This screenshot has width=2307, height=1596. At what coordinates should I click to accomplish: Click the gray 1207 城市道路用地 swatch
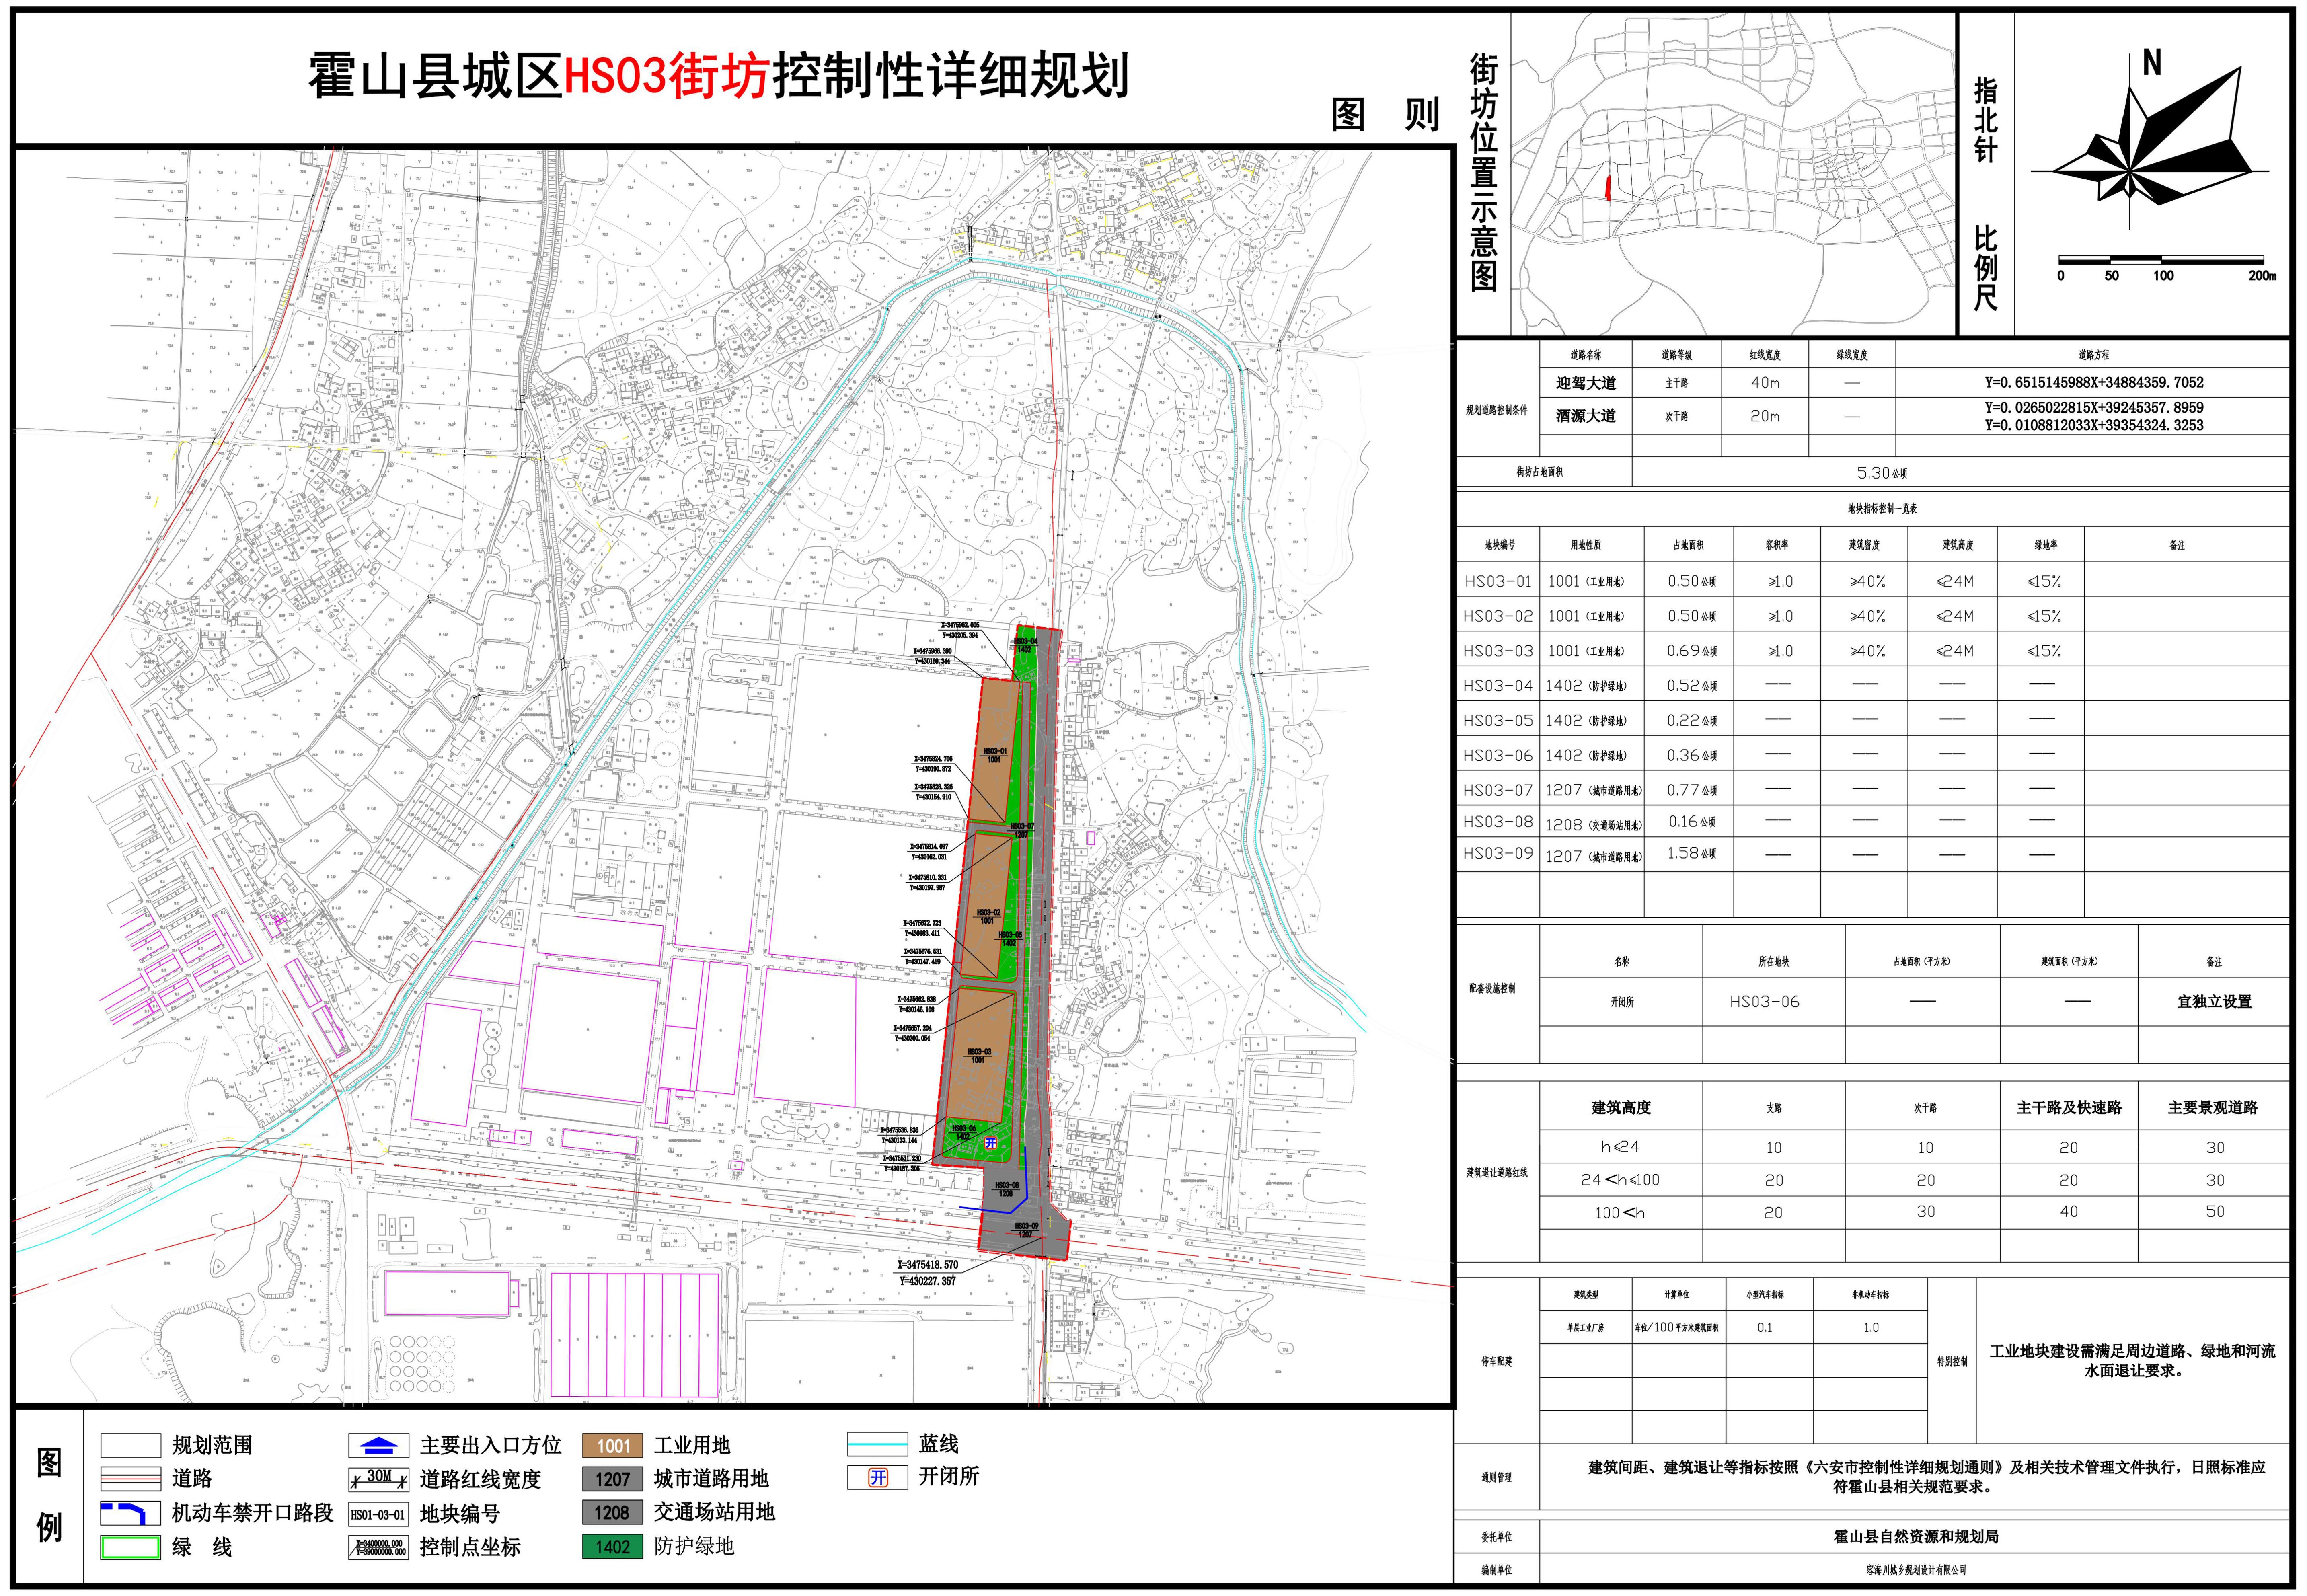(x=612, y=1479)
